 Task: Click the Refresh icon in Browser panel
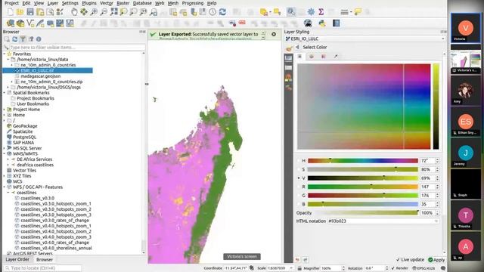tap(14, 39)
